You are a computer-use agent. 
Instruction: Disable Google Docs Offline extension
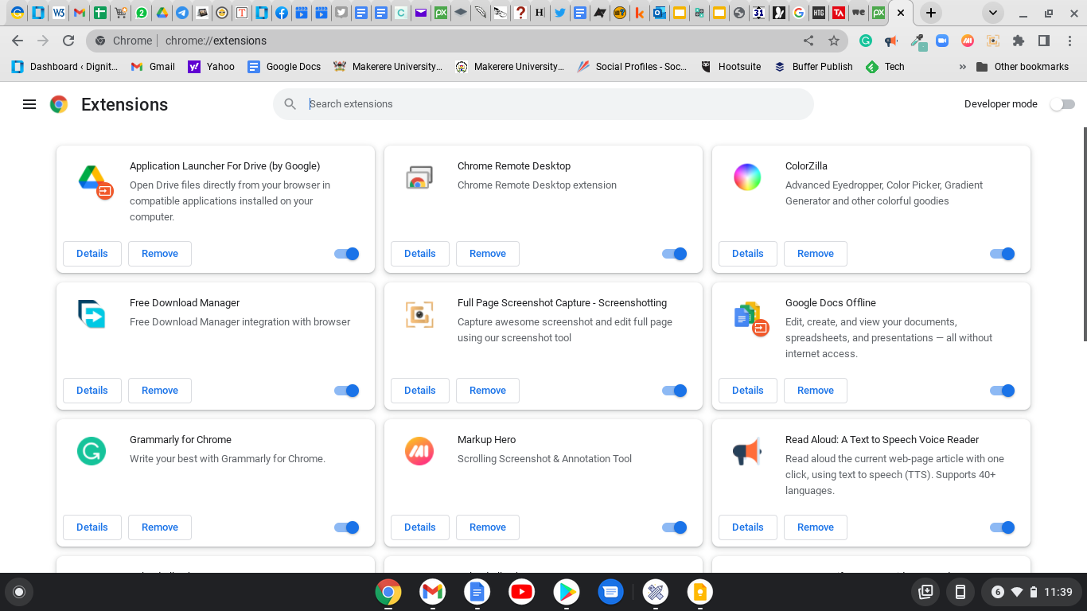click(1003, 391)
